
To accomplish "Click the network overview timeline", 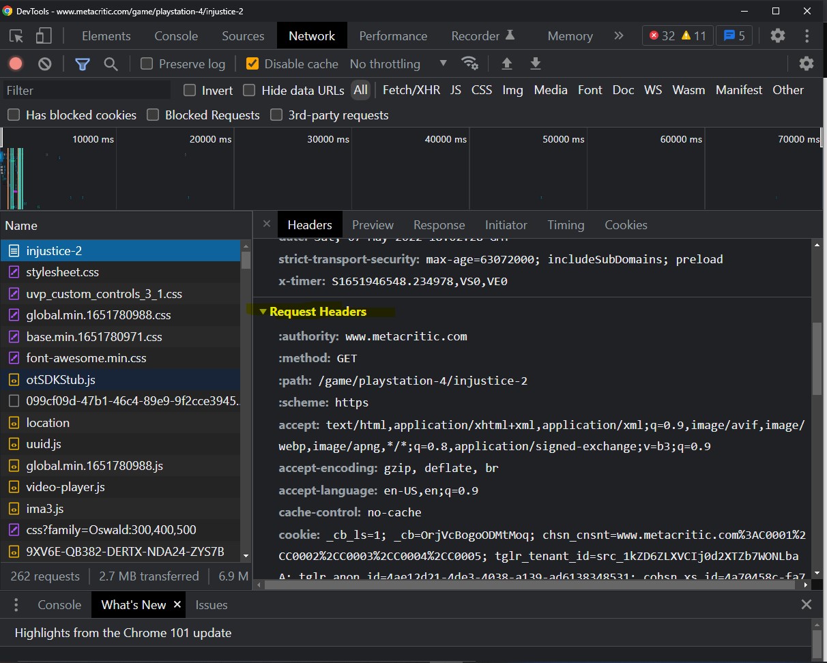I will [413, 168].
